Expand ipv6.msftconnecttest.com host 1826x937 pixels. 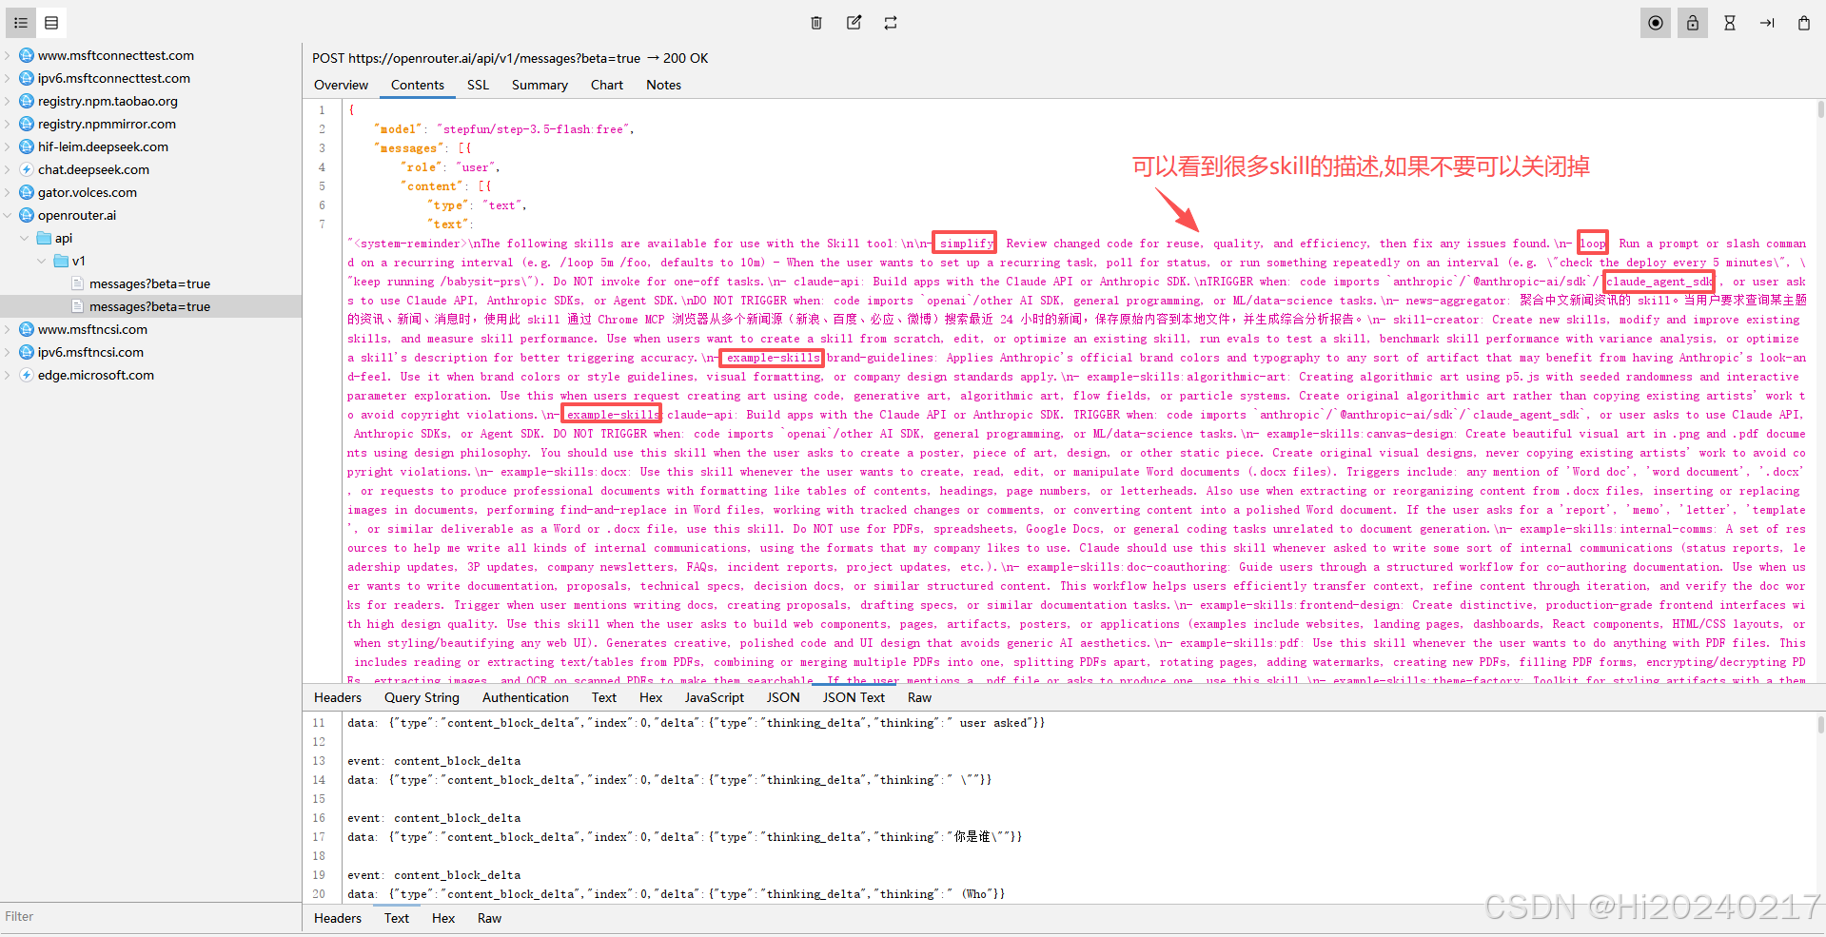point(8,78)
